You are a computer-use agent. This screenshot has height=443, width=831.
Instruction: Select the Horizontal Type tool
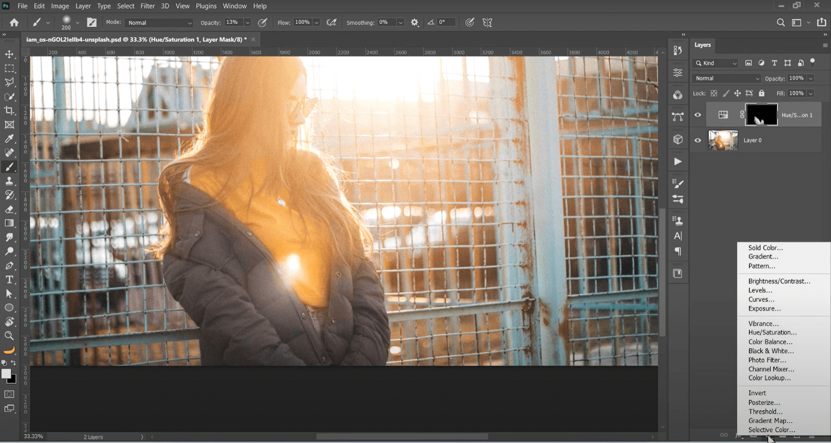[9, 279]
